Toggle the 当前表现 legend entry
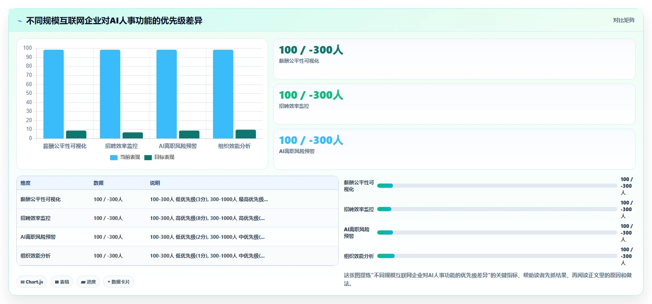The width and height of the screenshot is (652, 304). 125,157
